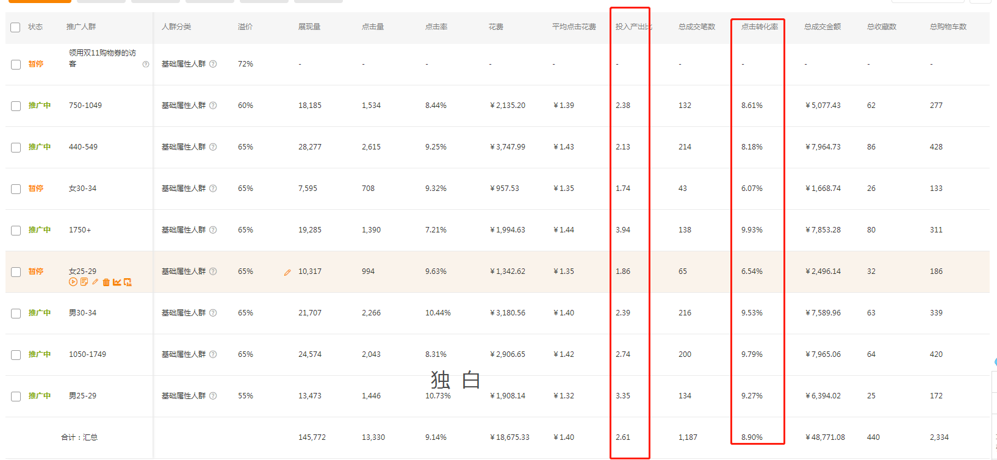This screenshot has height=460, width=997.
Task: Click 暂停 status in 女30-34 row
Action: click(x=36, y=189)
